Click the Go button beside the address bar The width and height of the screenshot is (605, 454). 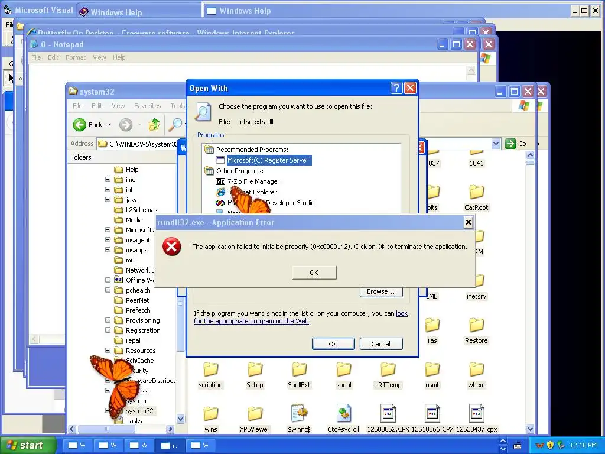[x=516, y=144]
